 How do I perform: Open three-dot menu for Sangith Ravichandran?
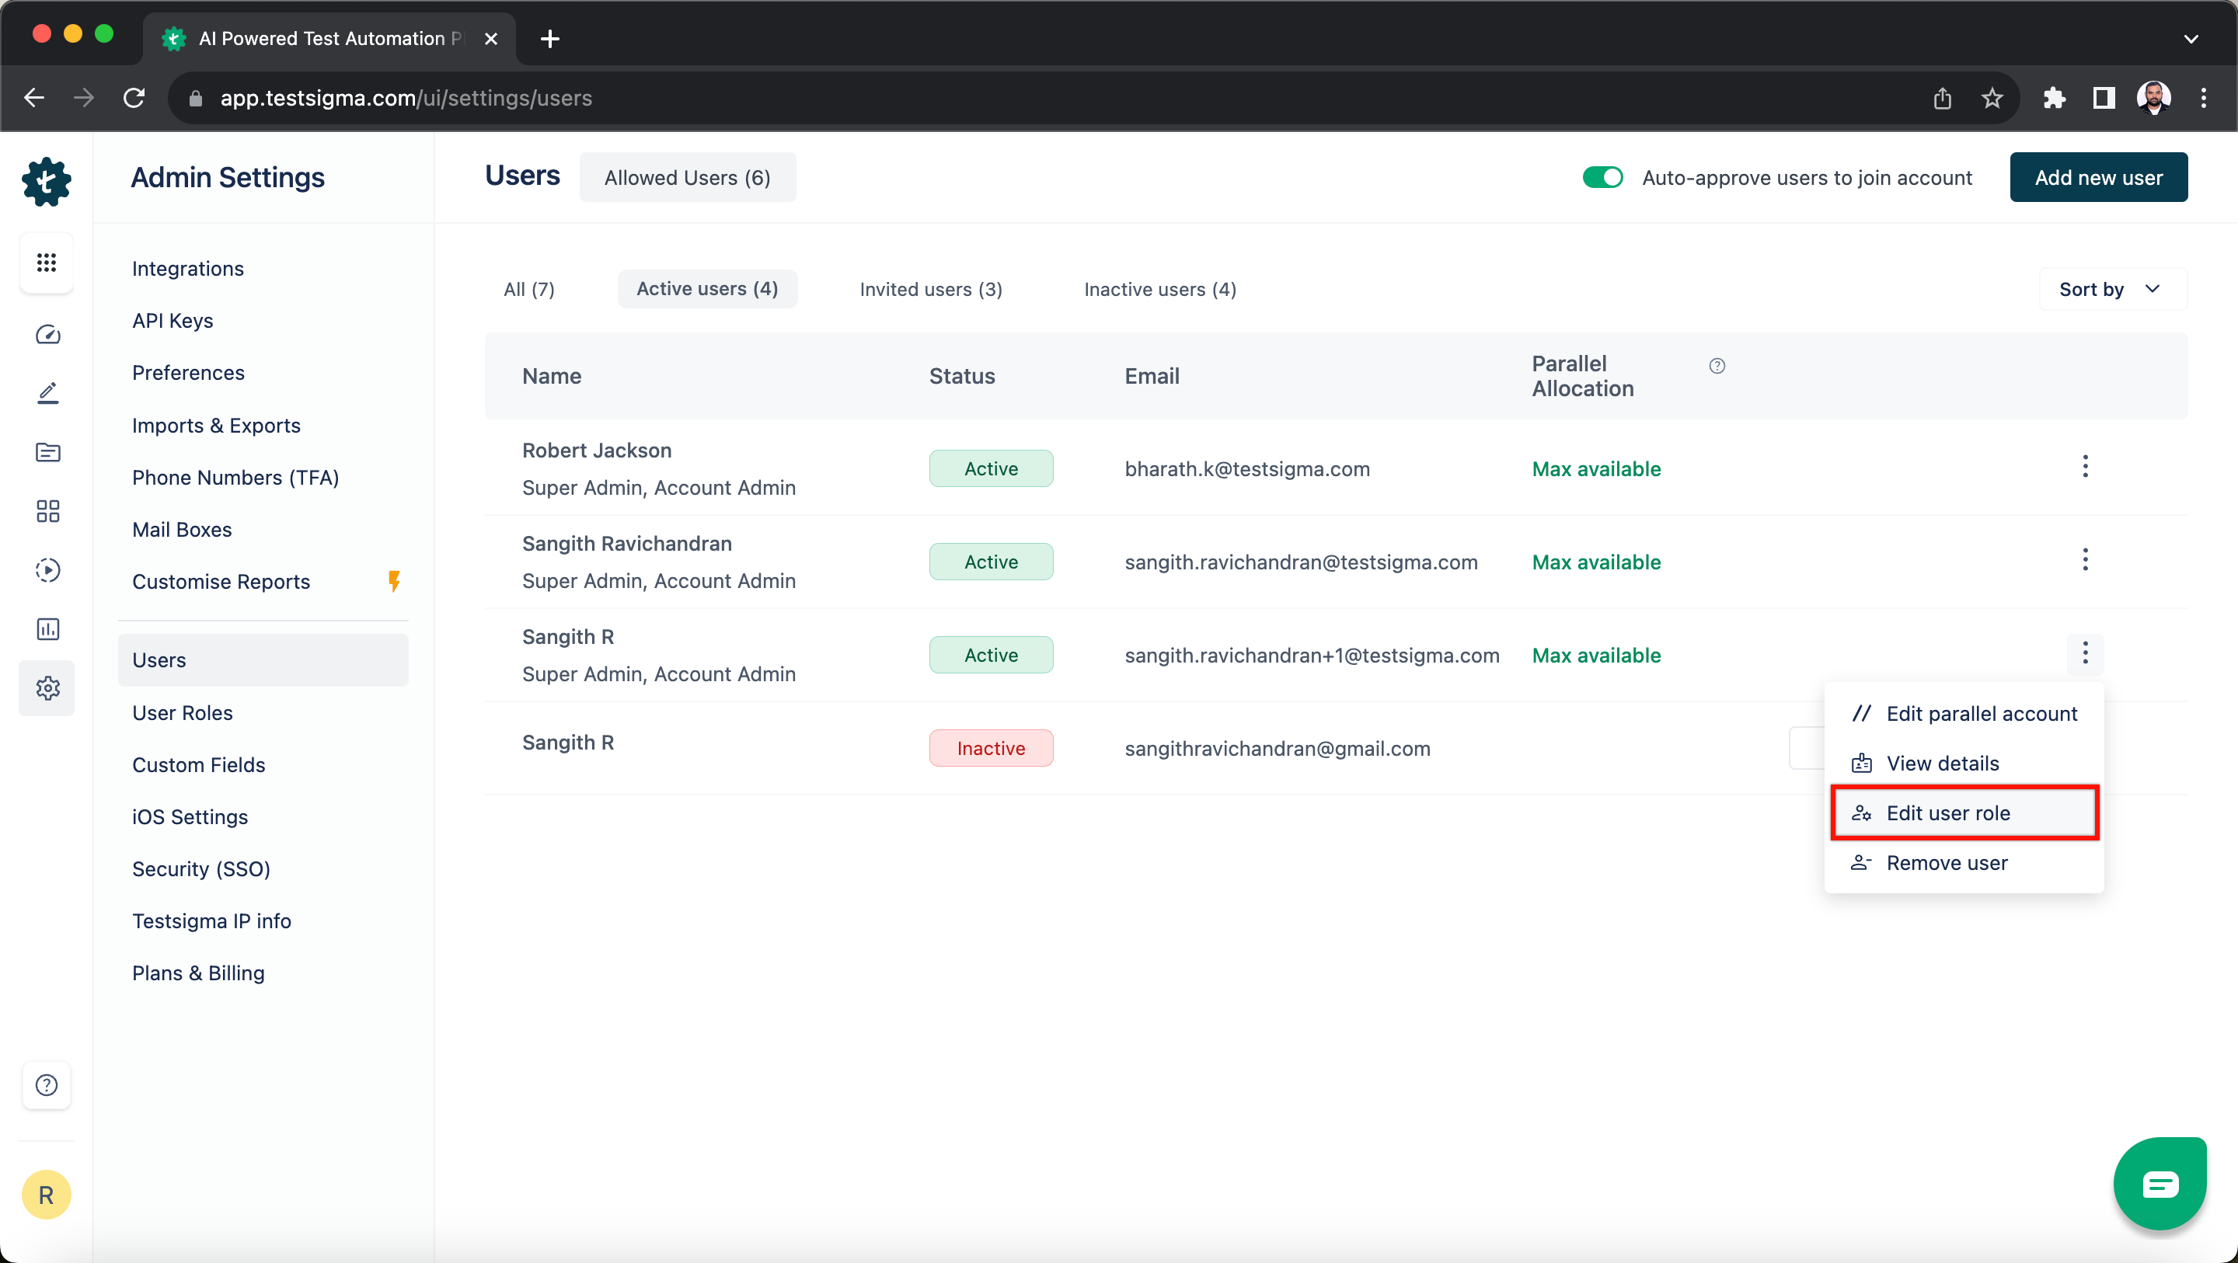tap(2084, 559)
